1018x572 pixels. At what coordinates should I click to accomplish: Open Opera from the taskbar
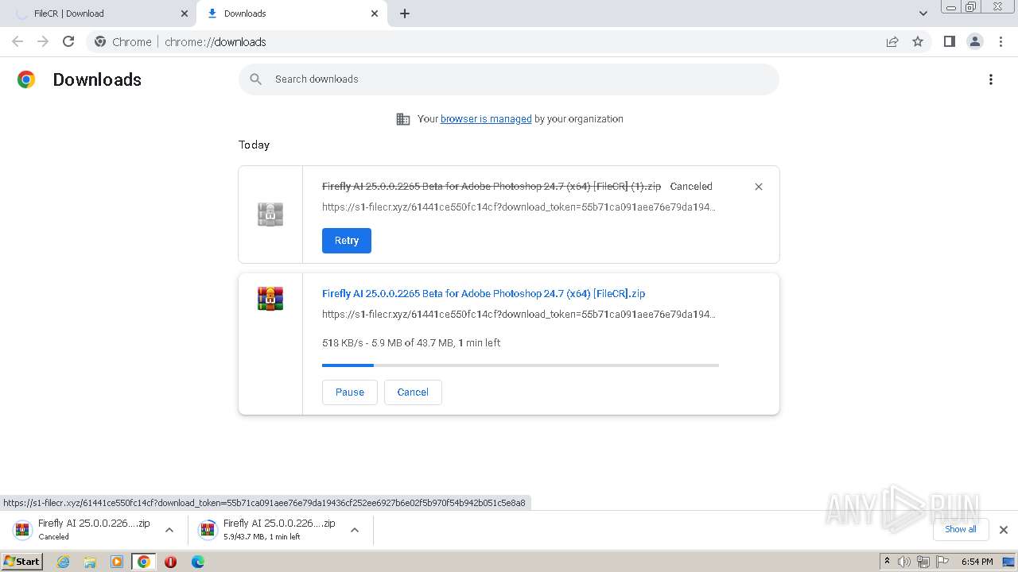pyautogui.click(x=170, y=562)
